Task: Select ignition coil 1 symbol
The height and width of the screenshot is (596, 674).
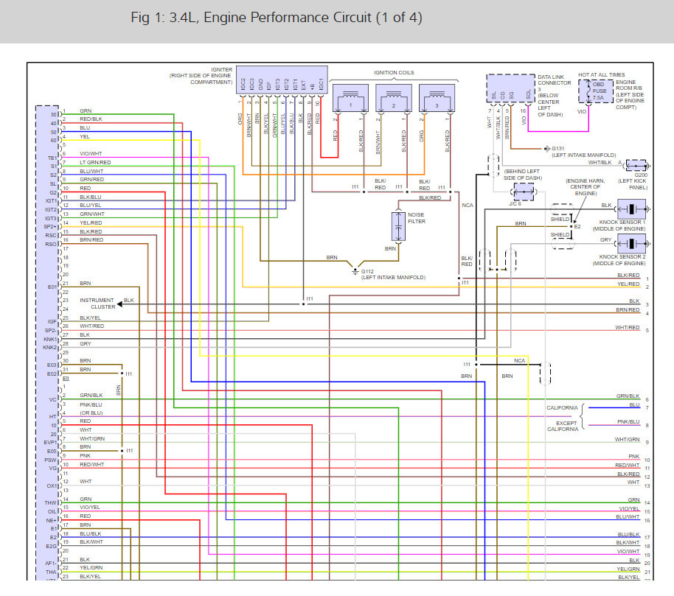Action: [x=350, y=98]
